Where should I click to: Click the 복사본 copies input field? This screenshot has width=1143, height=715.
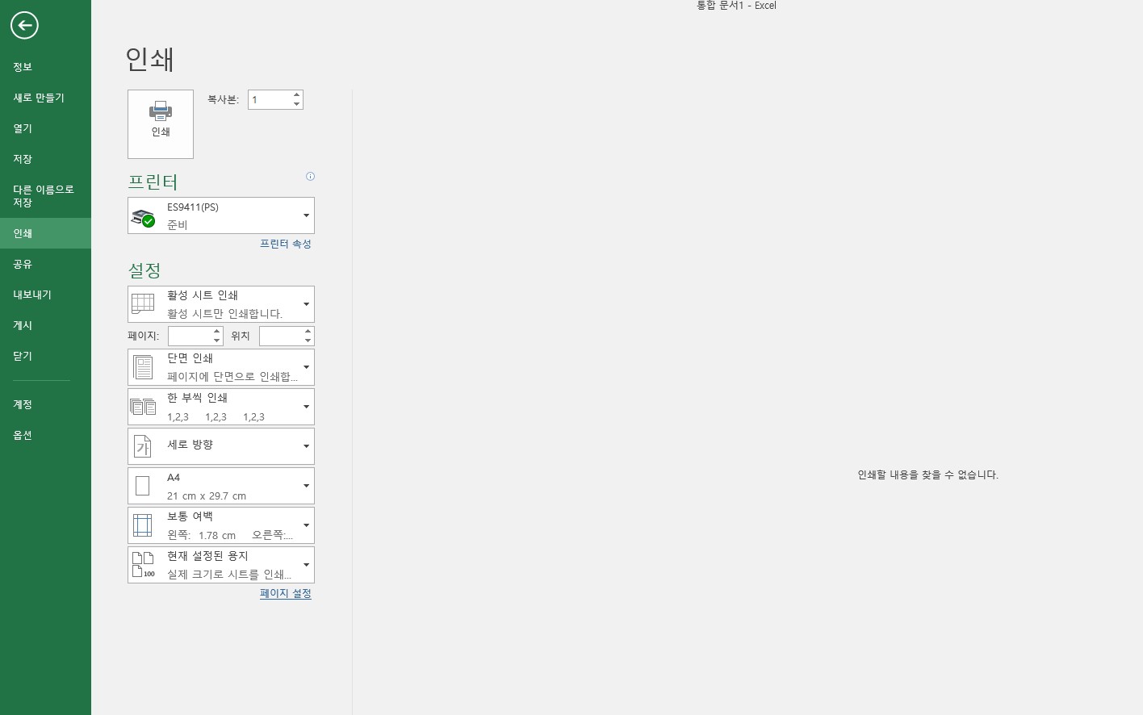[x=270, y=100]
